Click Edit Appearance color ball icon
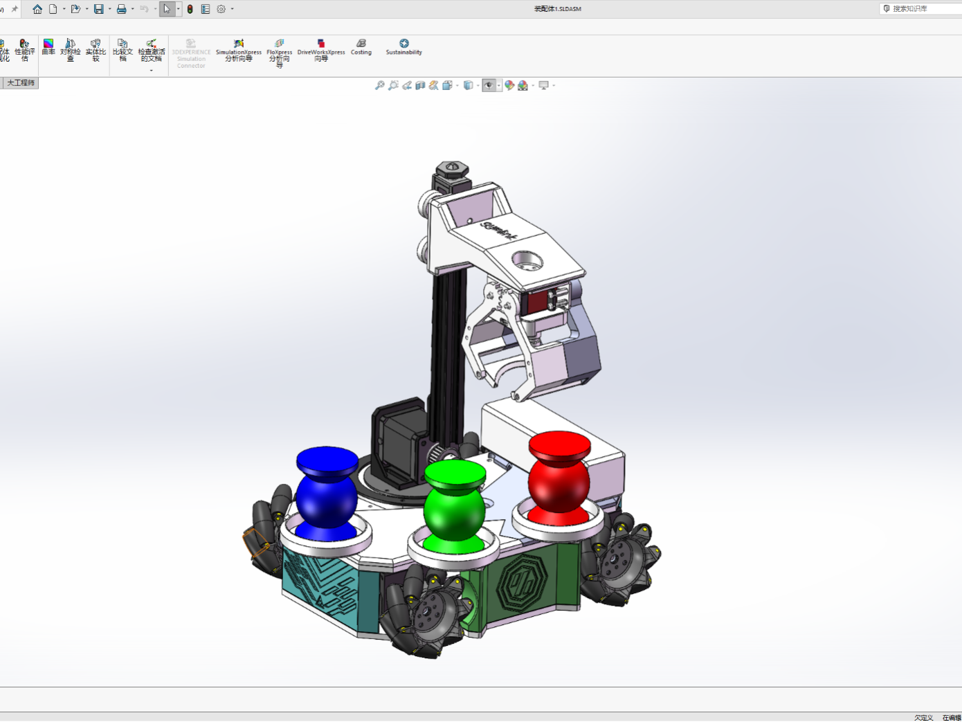The image size is (962, 722). 510,85
